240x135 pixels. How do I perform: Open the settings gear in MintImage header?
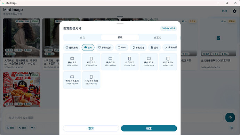pyautogui.click(x=234, y=11)
